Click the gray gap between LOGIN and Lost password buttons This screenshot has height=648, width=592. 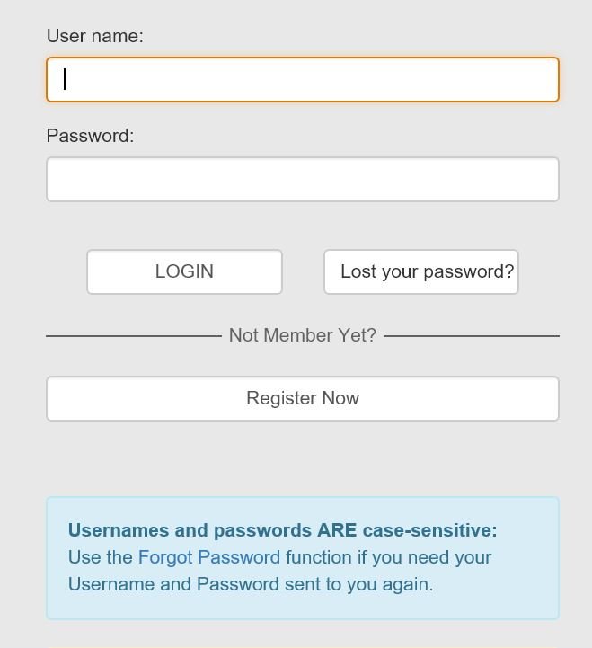click(x=303, y=271)
